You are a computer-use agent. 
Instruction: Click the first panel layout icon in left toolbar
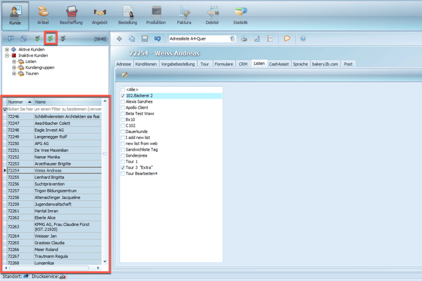11,39
